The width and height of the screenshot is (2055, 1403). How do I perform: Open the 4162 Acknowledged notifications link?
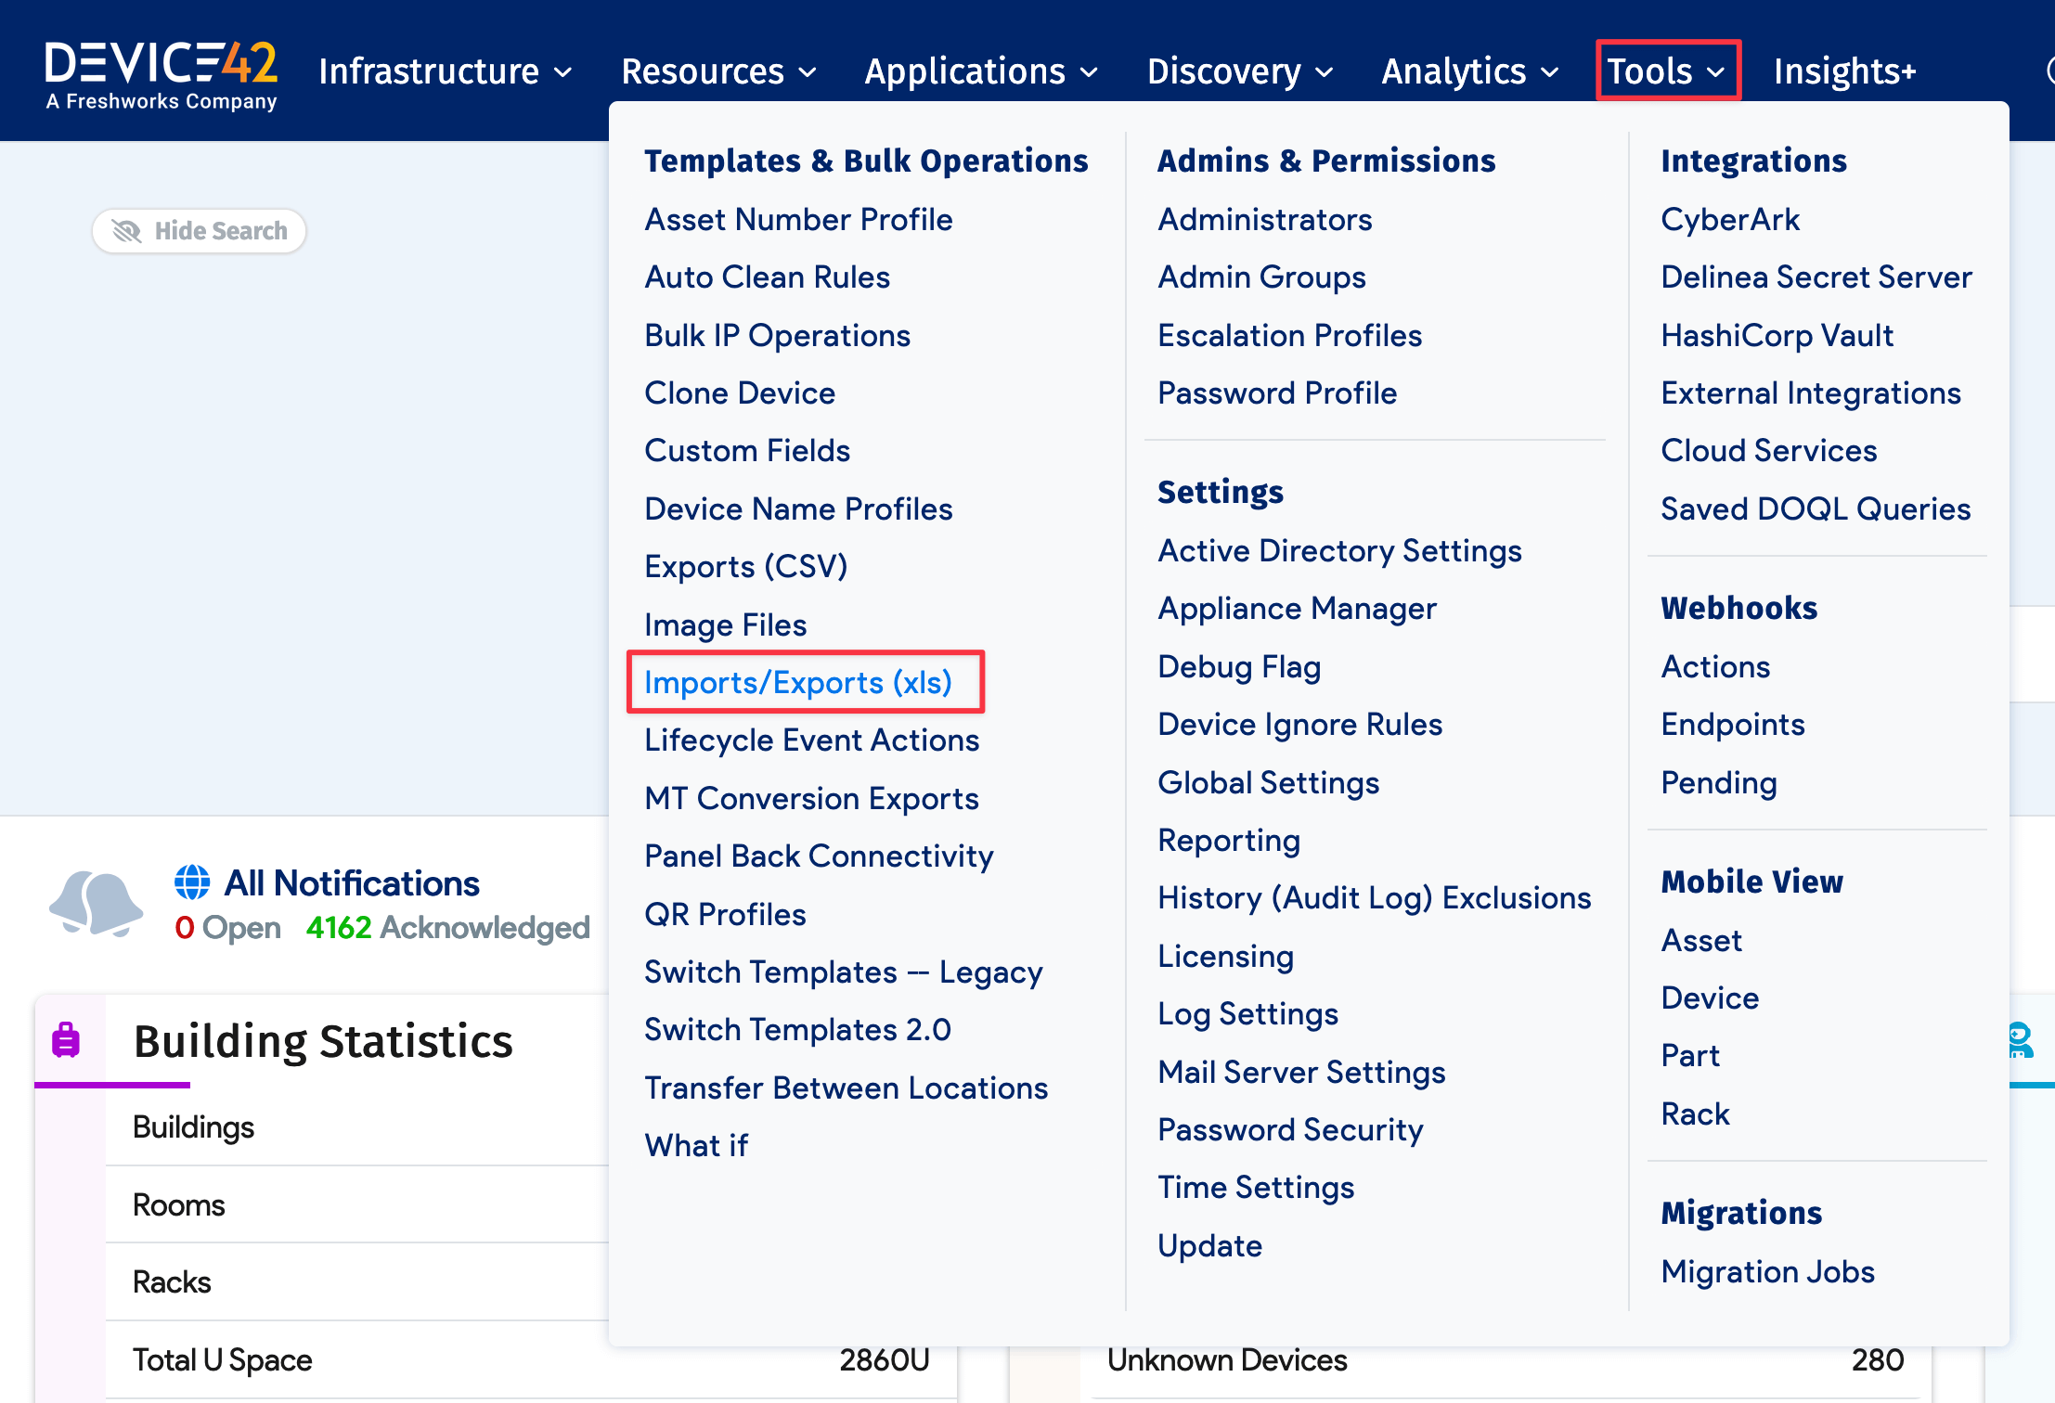click(x=447, y=927)
